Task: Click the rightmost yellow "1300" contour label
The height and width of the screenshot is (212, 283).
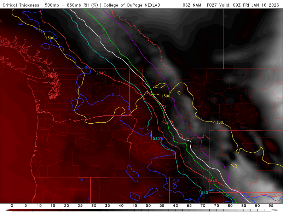Action: (219, 122)
